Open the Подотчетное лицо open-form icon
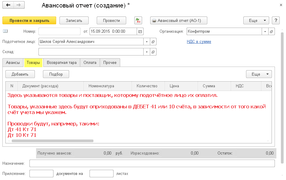Viewport: 286px width, 180px height. point(153,42)
